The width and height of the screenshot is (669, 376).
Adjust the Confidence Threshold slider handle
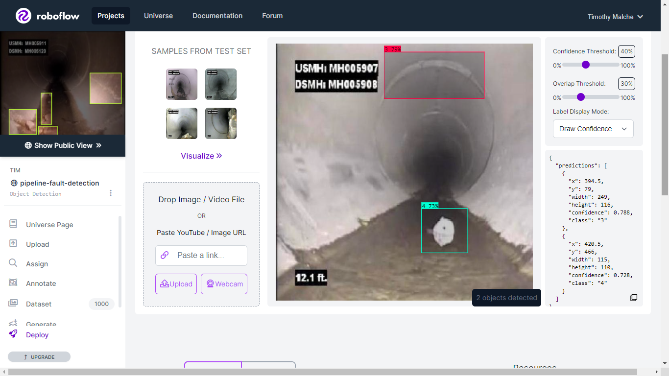click(585, 65)
